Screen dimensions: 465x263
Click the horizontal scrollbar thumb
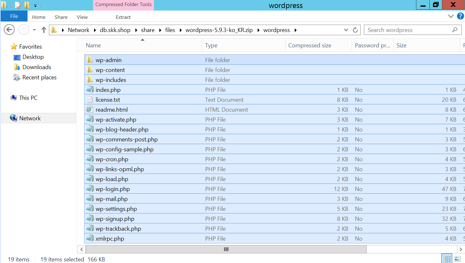pyautogui.click(x=226, y=249)
